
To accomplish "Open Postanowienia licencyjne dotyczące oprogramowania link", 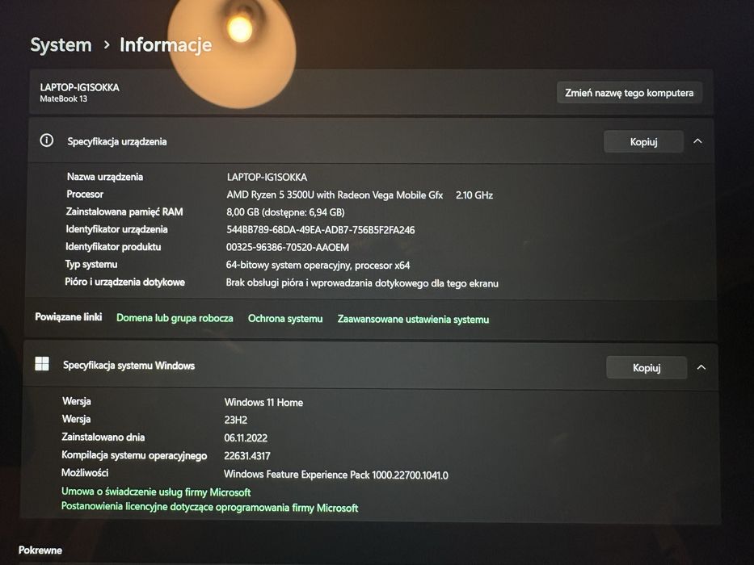I will tap(209, 508).
